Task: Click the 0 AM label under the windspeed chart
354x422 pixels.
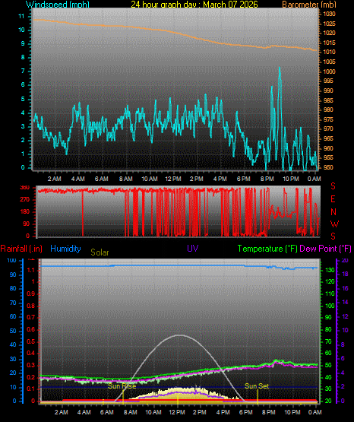Action: click(x=314, y=179)
